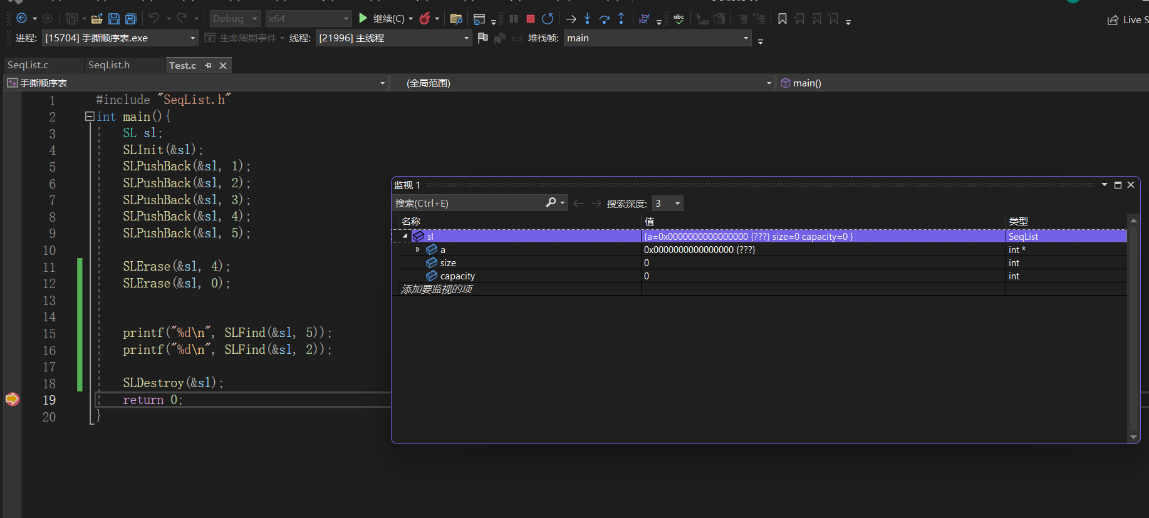Stop debugging with the red square icon
1149x518 pixels.
tap(531, 19)
